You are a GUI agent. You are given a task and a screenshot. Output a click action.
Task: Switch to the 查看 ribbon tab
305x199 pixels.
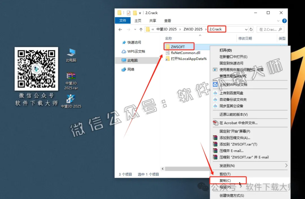point(167,21)
